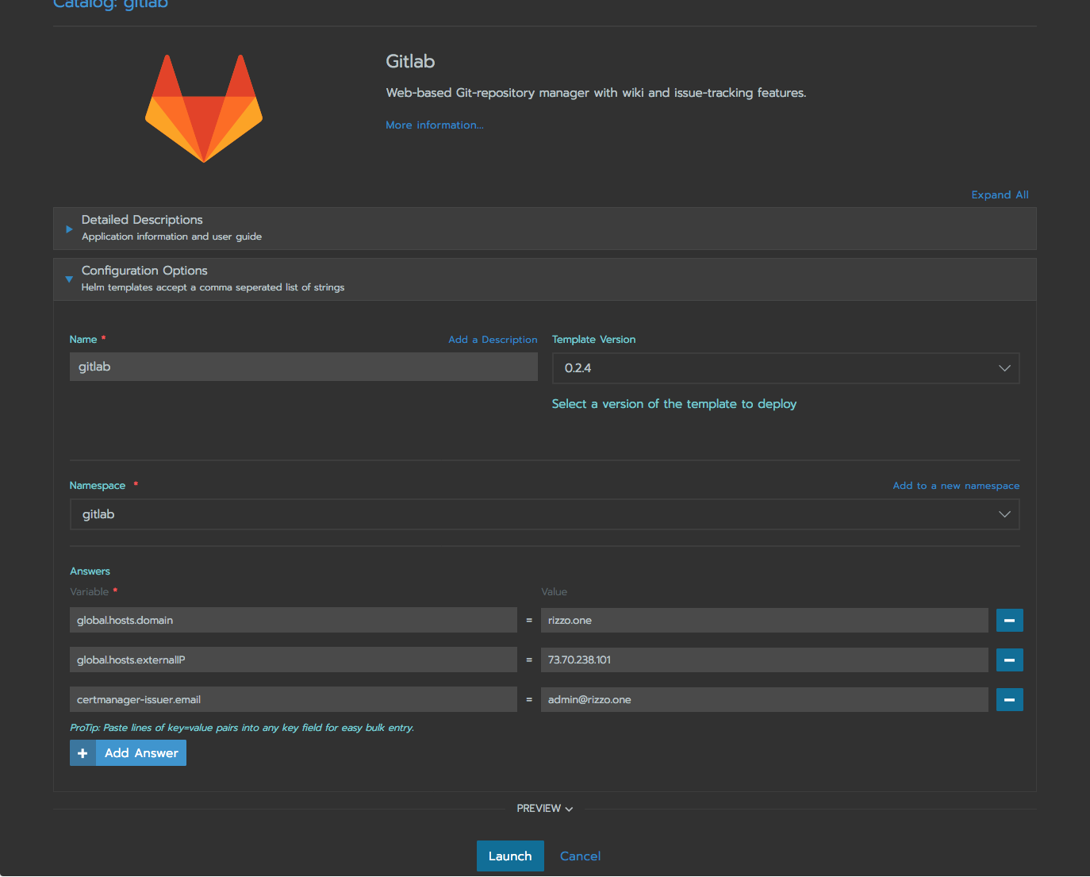Viewport: 1090px width, 877px height.
Task: Click the Gitlab title text
Action: [x=410, y=61]
